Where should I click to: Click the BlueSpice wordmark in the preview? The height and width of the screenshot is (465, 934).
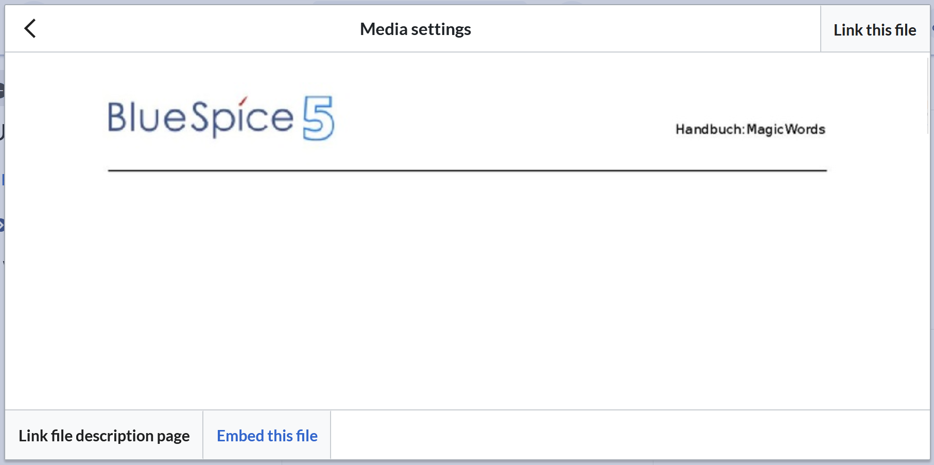click(x=200, y=118)
